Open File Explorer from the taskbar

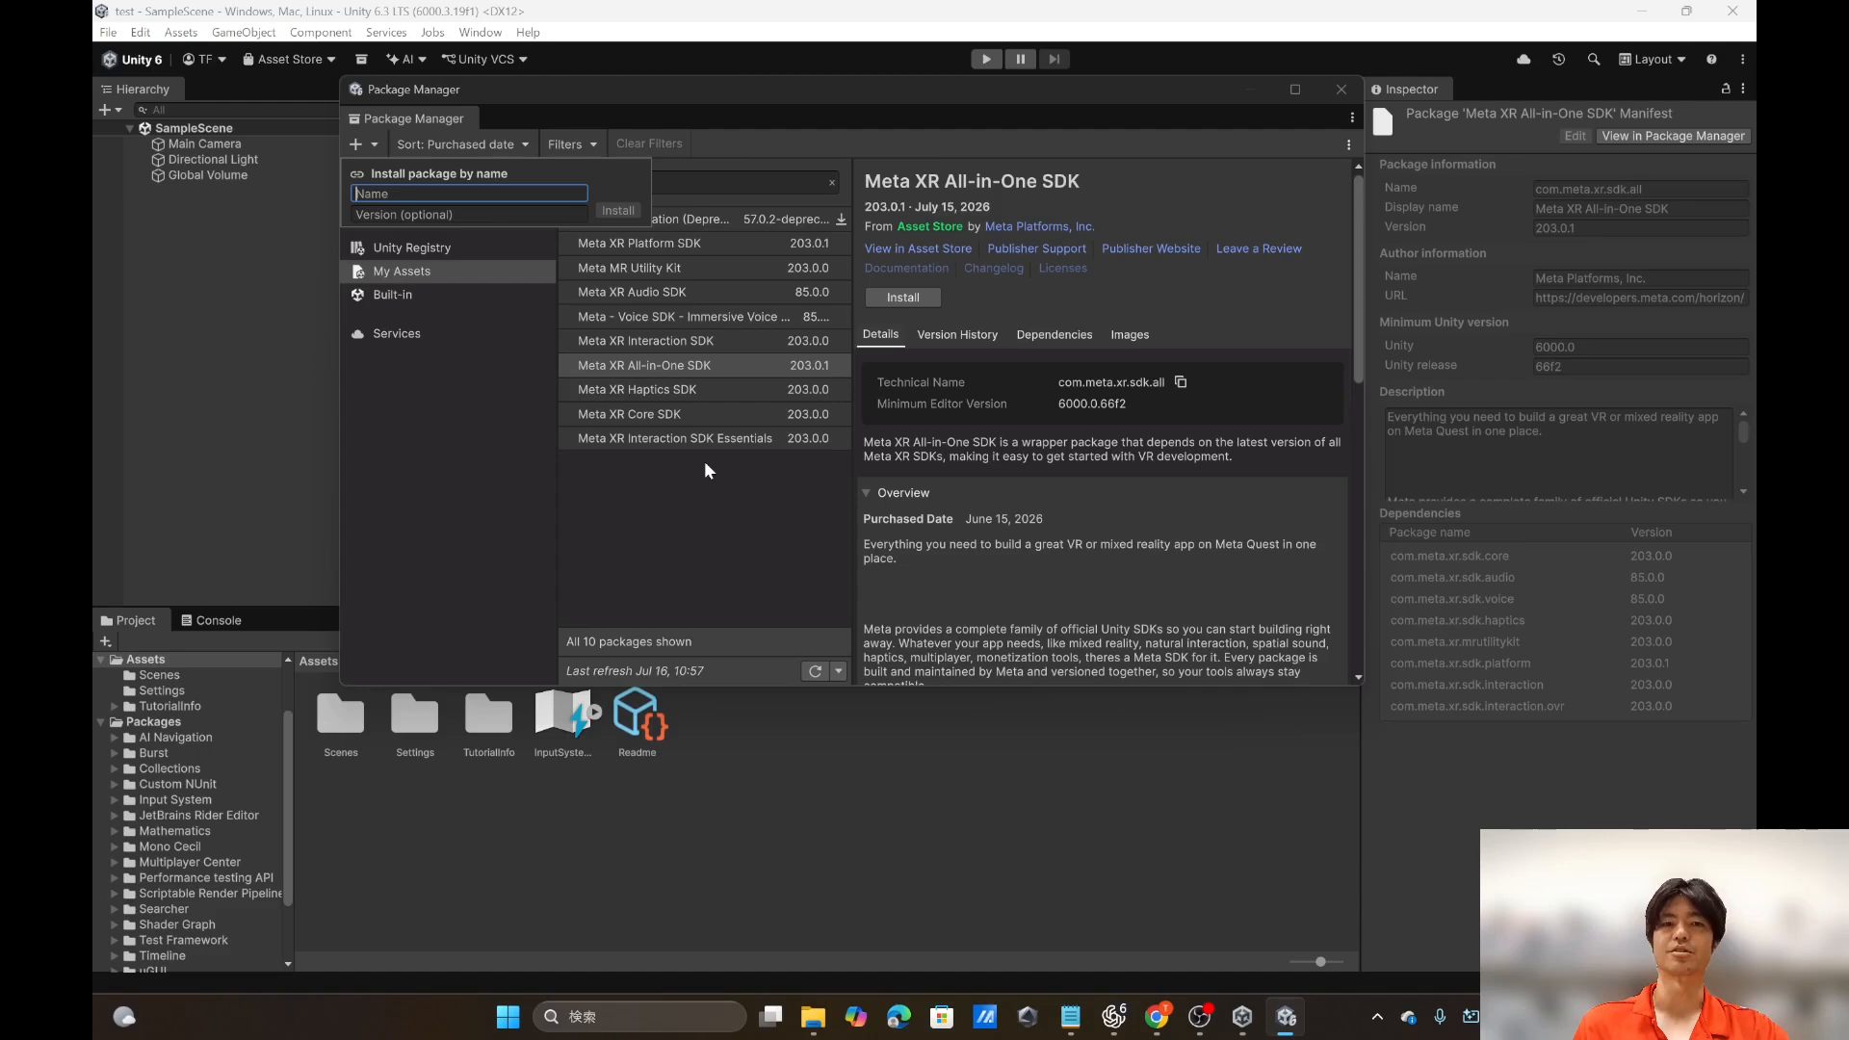(x=813, y=1017)
